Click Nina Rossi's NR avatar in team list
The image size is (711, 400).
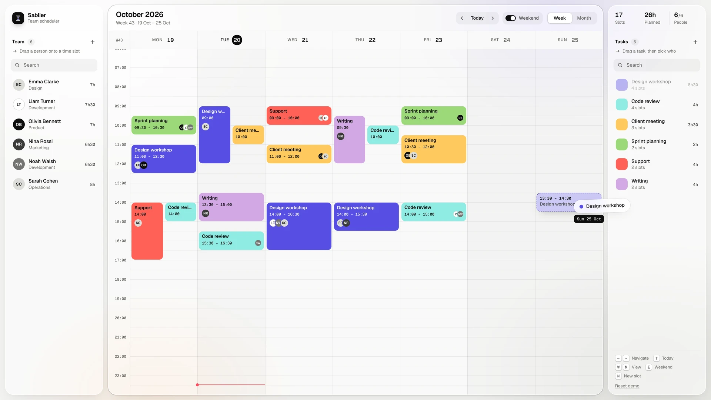(19, 144)
